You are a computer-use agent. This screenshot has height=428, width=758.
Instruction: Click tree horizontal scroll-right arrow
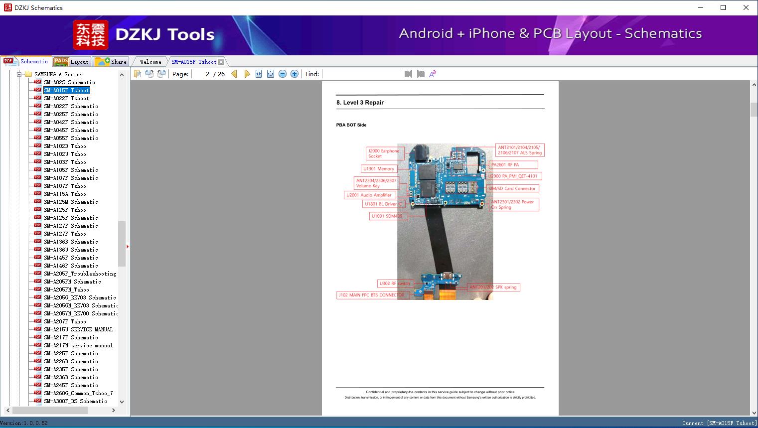[x=114, y=410]
